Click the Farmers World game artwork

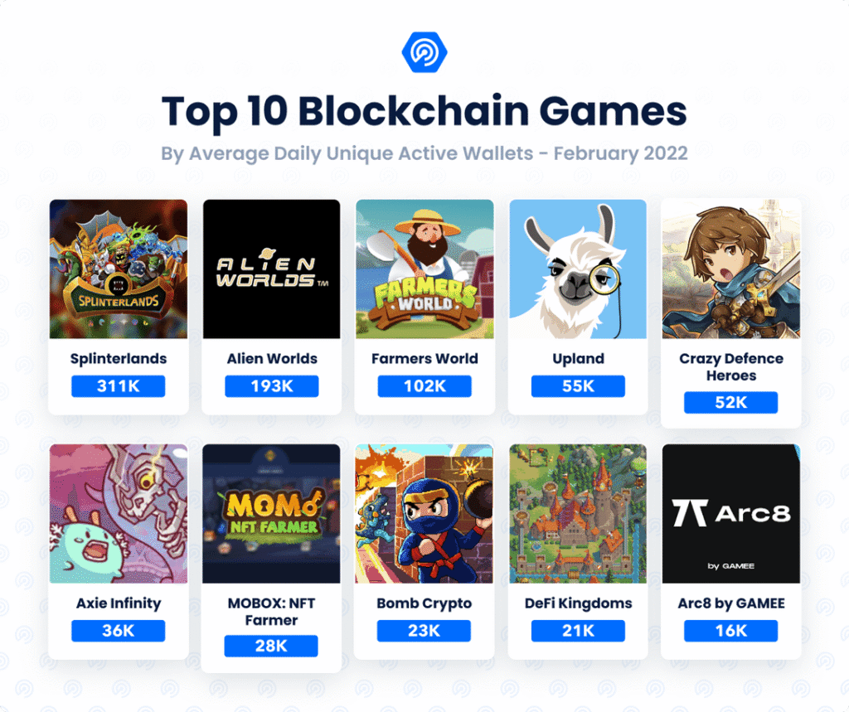[x=424, y=269]
